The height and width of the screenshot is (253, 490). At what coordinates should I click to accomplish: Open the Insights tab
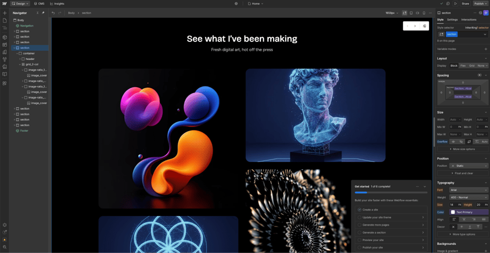(57, 4)
